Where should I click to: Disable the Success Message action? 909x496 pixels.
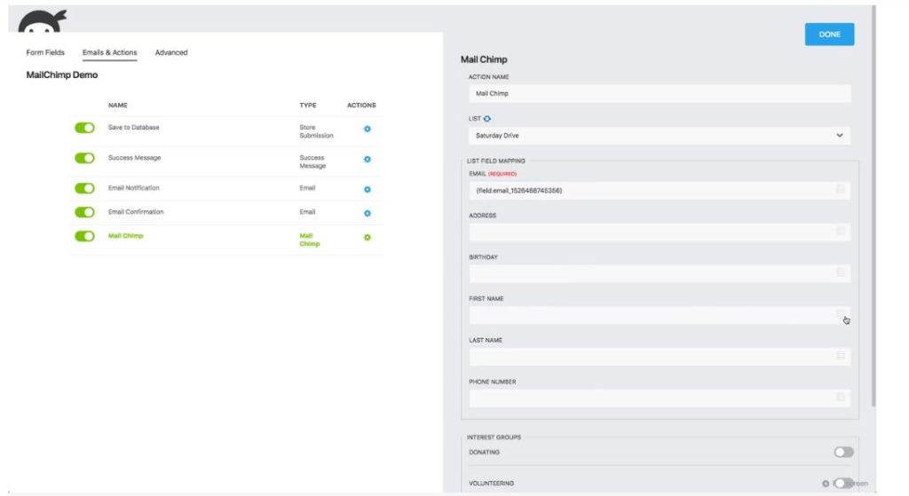pyautogui.click(x=84, y=158)
